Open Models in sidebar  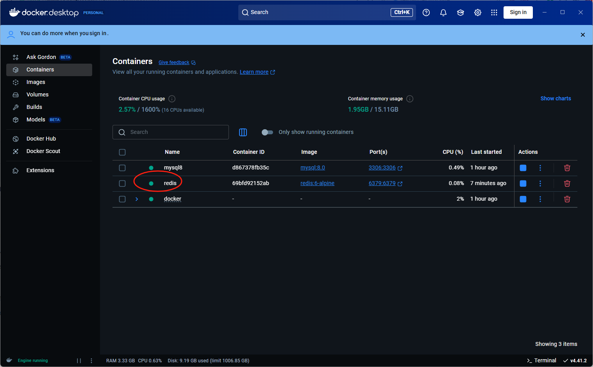coord(49,119)
